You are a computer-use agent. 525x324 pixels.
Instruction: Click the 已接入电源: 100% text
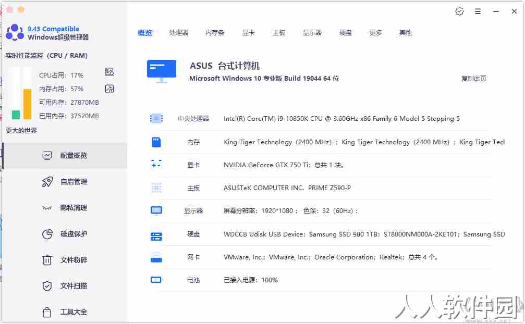click(x=251, y=280)
